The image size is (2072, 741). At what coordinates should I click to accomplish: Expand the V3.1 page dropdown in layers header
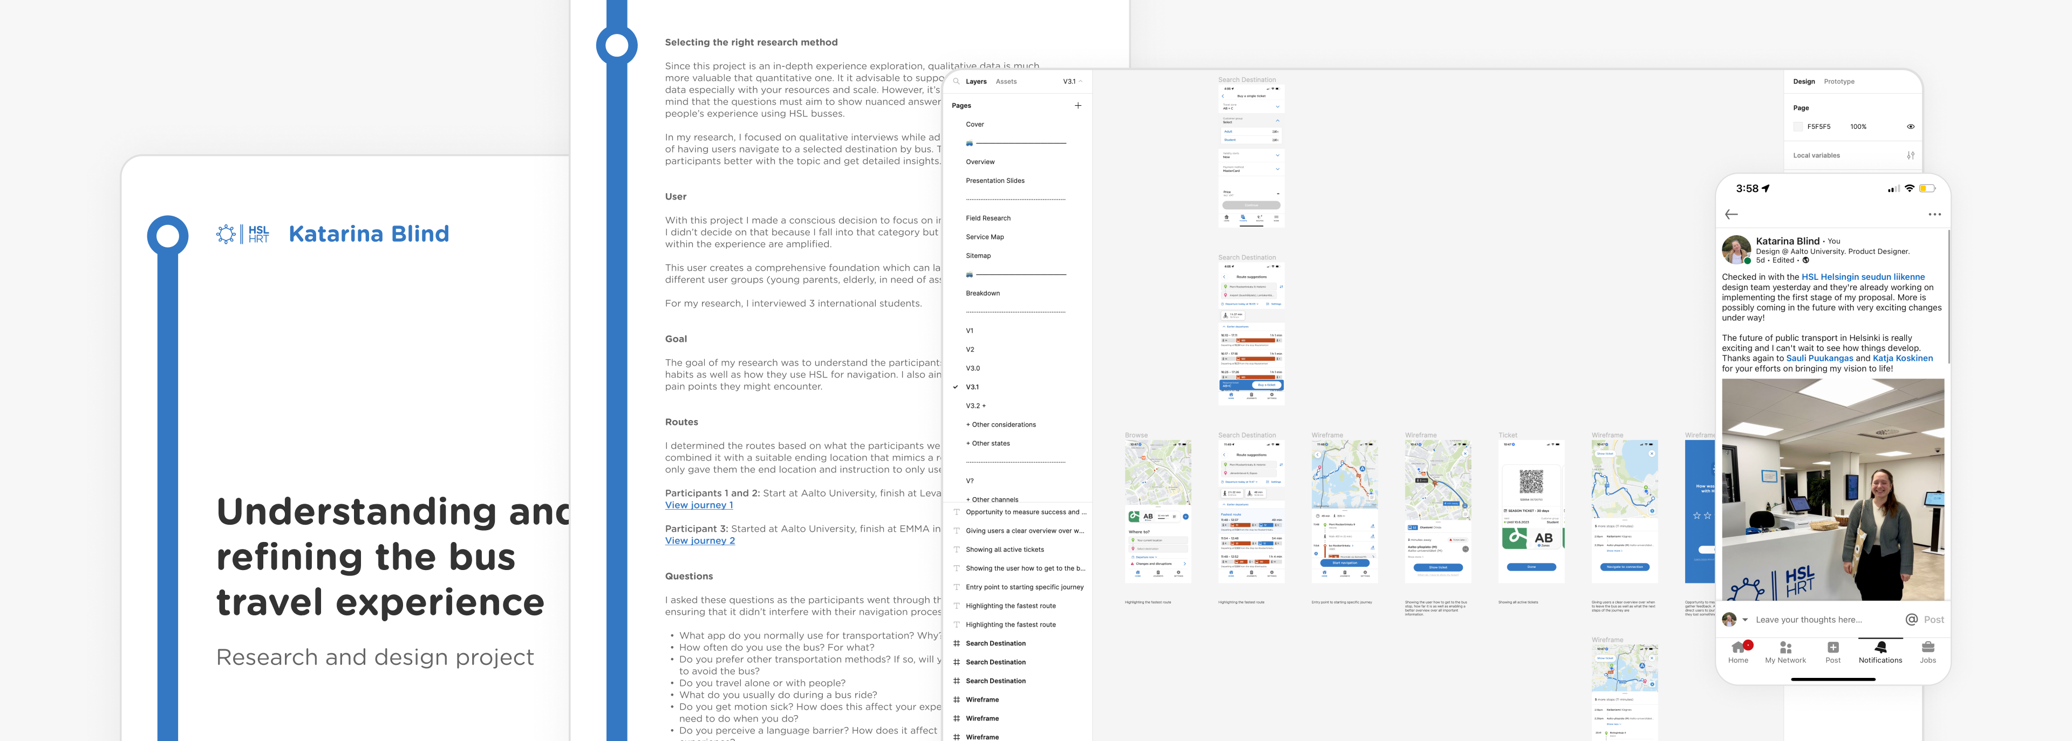pyautogui.click(x=1072, y=81)
